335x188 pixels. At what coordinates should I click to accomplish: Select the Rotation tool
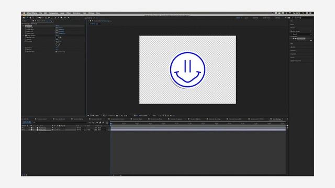[x=37, y=18]
